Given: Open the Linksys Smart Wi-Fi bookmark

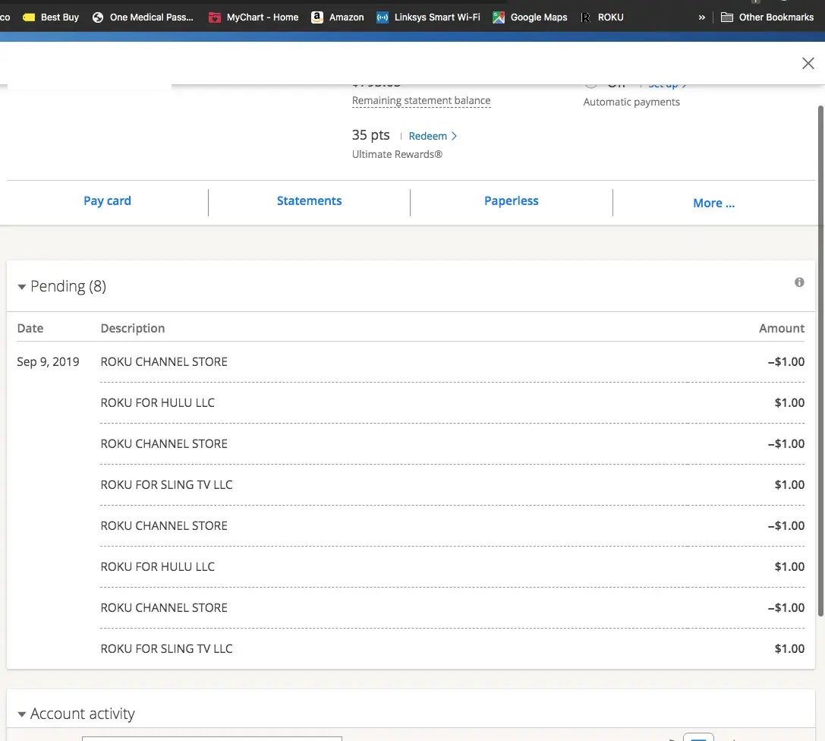Looking at the screenshot, I should point(429,17).
